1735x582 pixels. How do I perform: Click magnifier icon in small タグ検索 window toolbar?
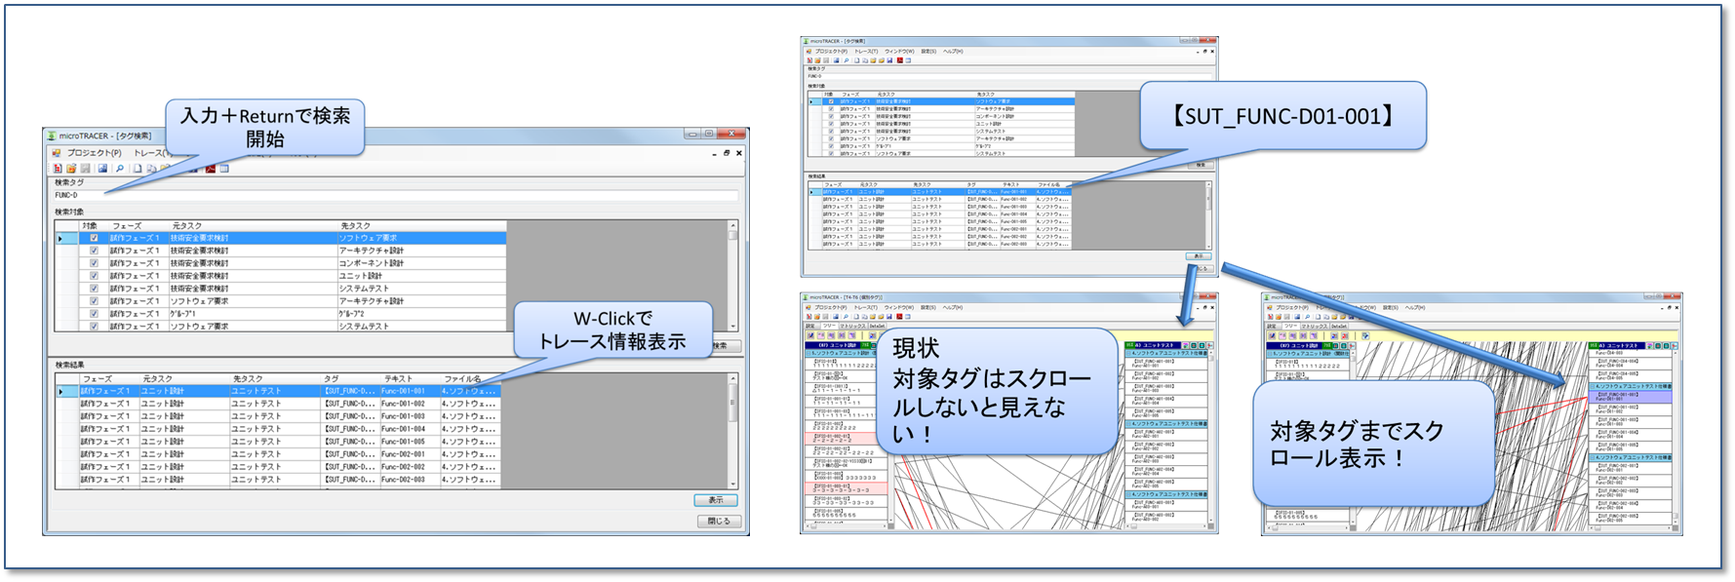pos(847,60)
